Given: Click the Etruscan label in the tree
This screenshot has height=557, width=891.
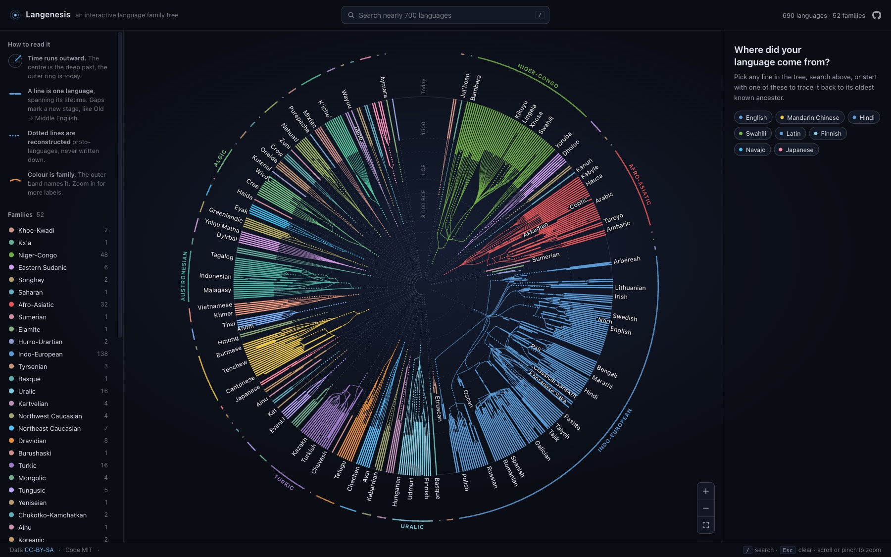Looking at the screenshot, I should tap(438, 408).
